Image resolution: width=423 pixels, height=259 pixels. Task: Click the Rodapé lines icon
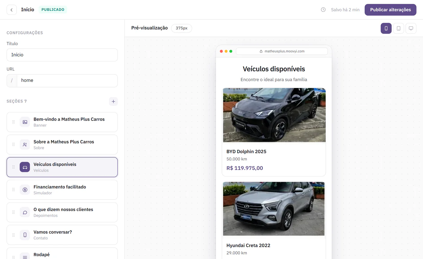[x=25, y=256]
